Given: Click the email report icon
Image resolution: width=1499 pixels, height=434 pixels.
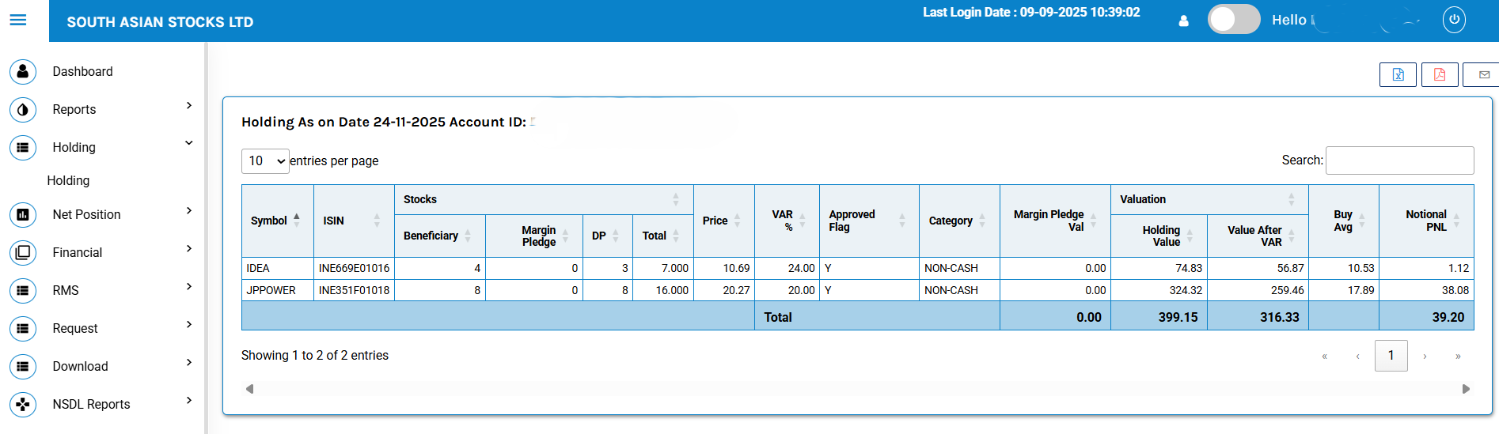Looking at the screenshot, I should [x=1483, y=74].
